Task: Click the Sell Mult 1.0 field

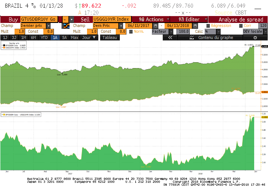Action: [x=92, y=32]
